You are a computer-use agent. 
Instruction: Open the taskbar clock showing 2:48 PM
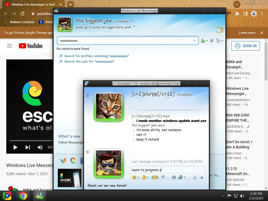(256, 196)
